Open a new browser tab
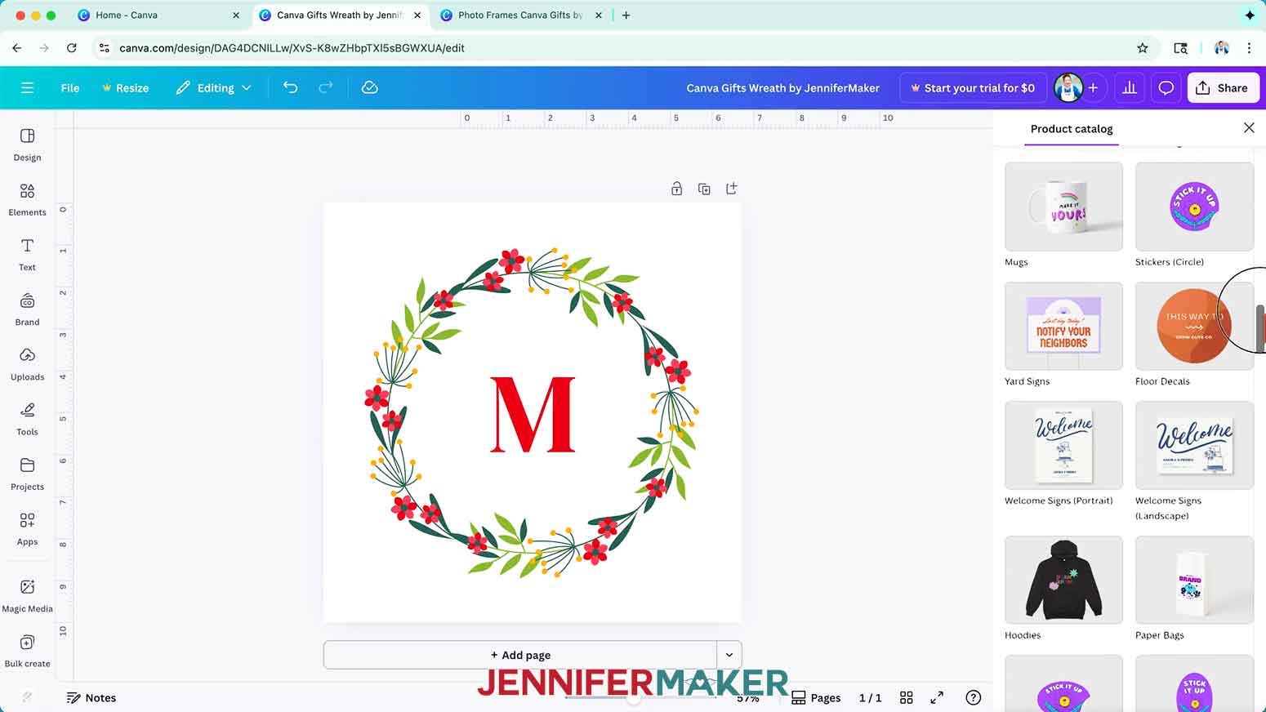This screenshot has height=712, width=1266. pos(626,16)
